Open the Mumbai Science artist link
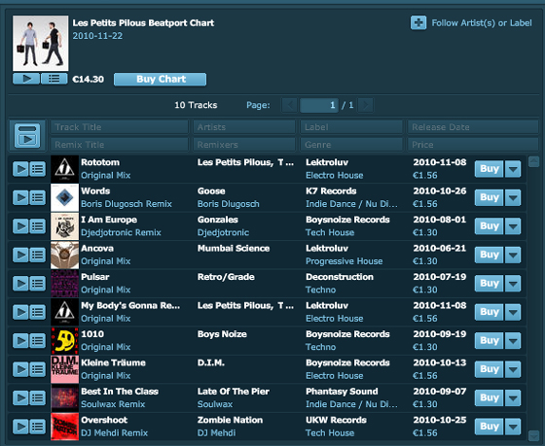 point(234,249)
